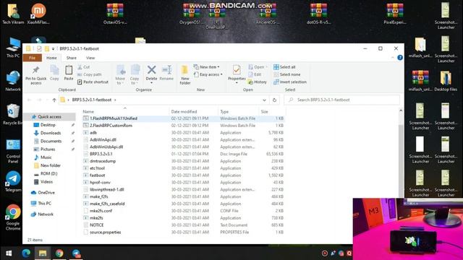The width and height of the screenshot is (463, 260).
Task: Click Select all in ribbon
Action: pos(284,67)
